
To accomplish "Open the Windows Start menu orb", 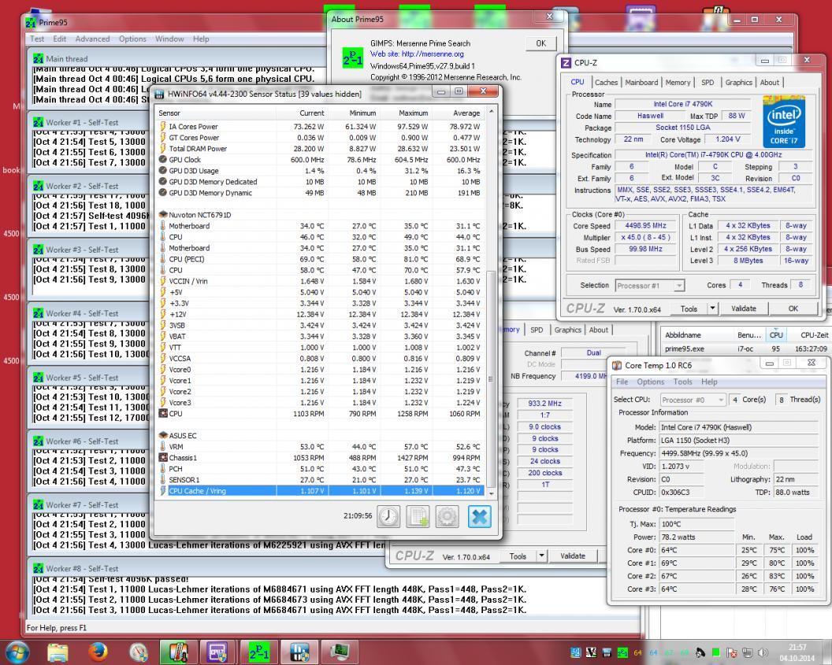I will pos(17,652).
